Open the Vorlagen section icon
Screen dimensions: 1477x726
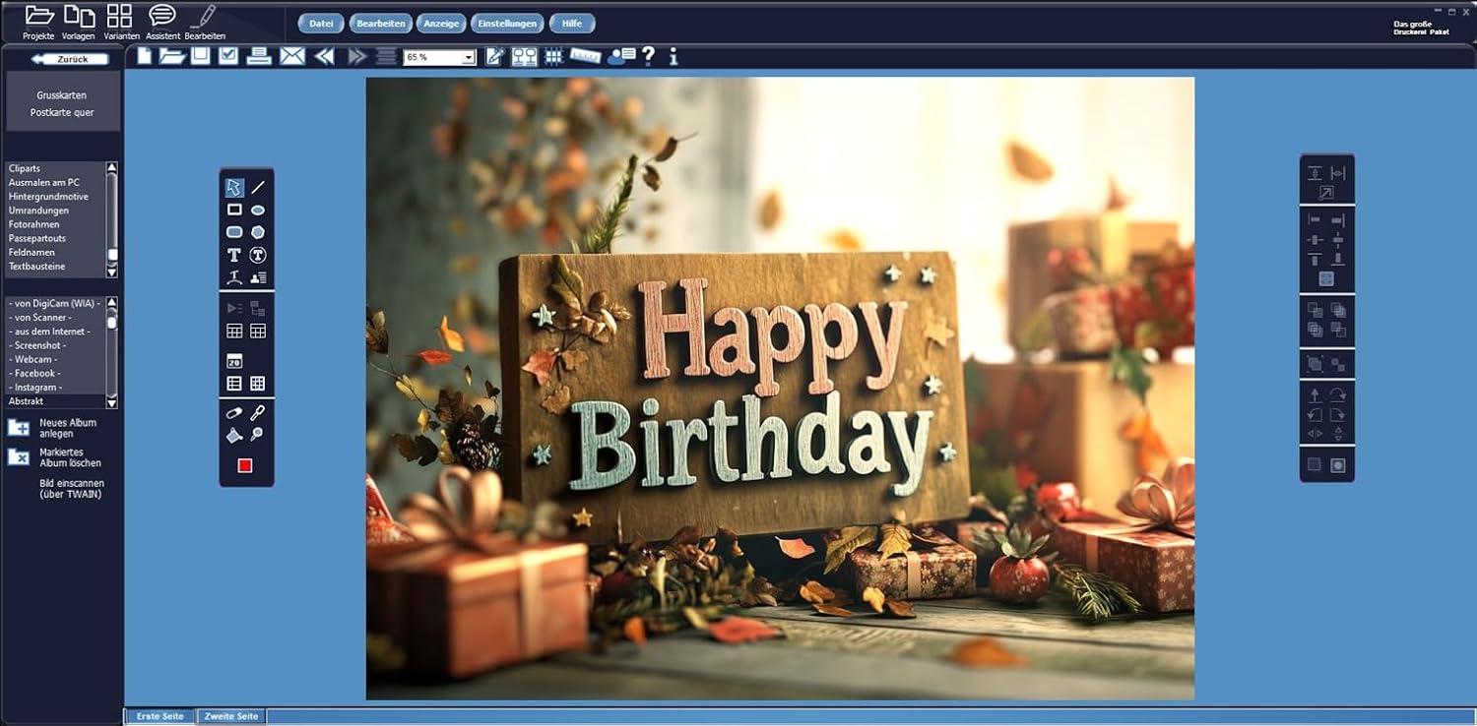[x=79, y=21]
